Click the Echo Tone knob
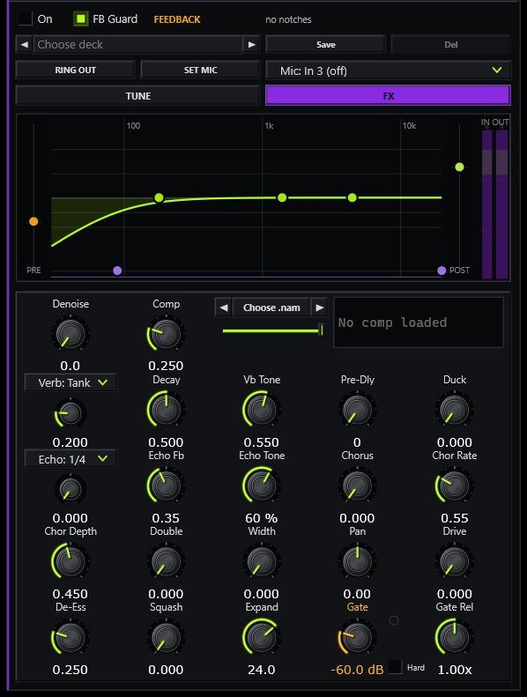The image size is (527, 697). pyautogui.click(x=262, y=486)
